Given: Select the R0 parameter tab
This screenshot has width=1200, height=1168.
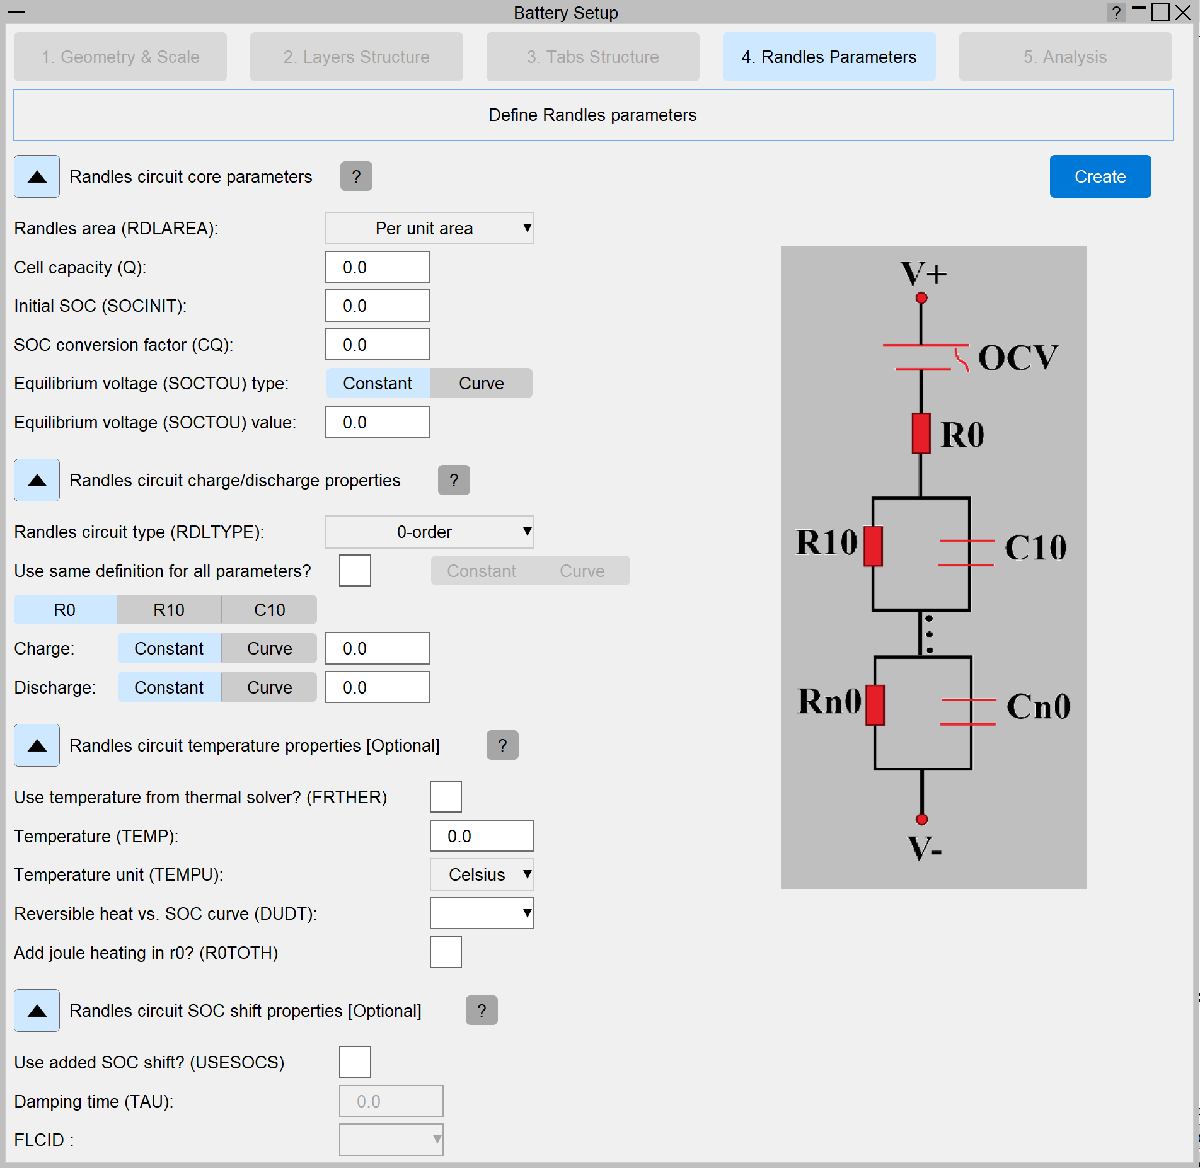Looking at the screenshot, I should click(x=65, y=610).
